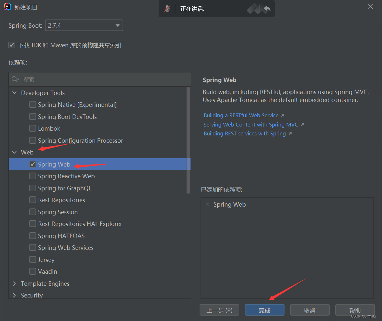
Task: Enable Spring Boot DevTools checkbox
Action: (x=32, y=117)
